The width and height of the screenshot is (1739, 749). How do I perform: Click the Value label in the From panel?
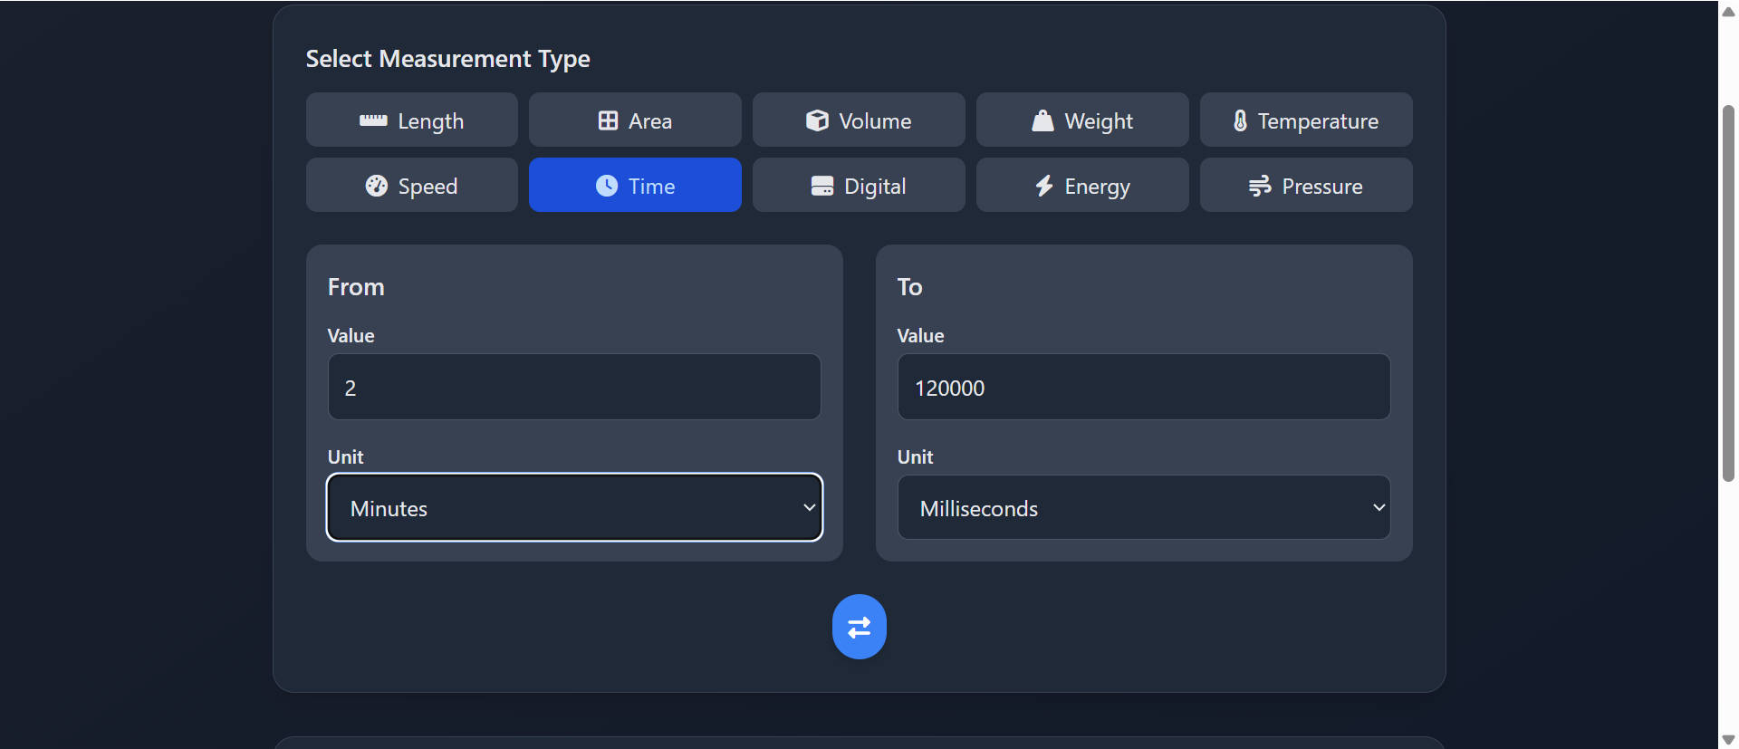(351, 335)
